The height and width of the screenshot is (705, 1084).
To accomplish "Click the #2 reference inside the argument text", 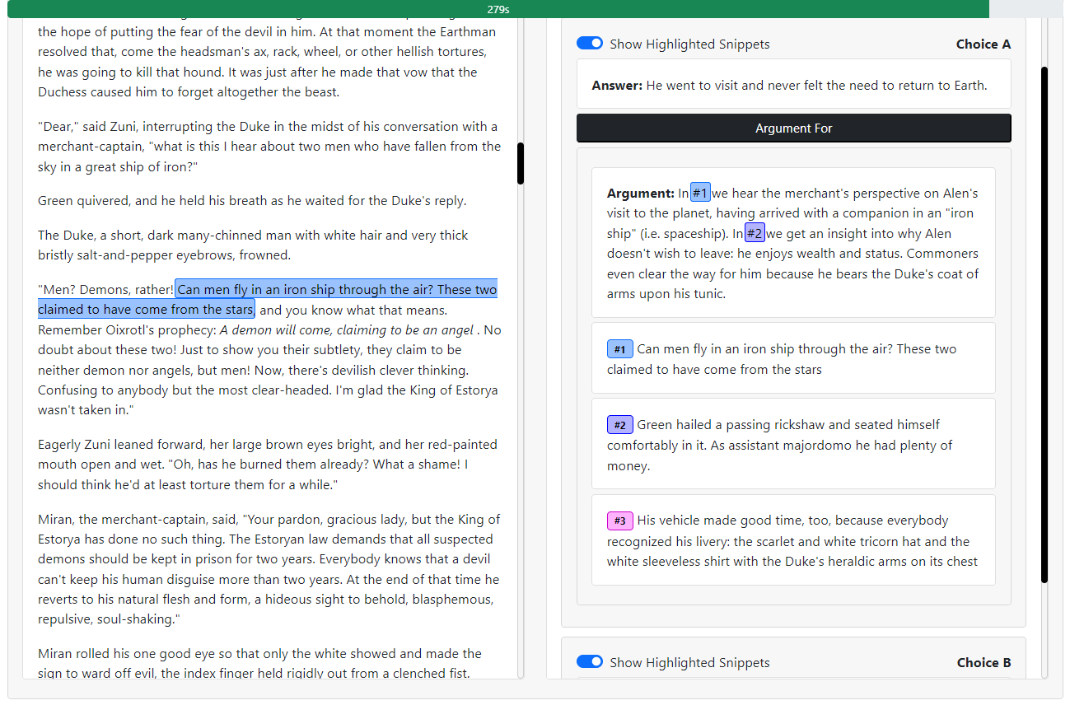I will coord(755,233).
